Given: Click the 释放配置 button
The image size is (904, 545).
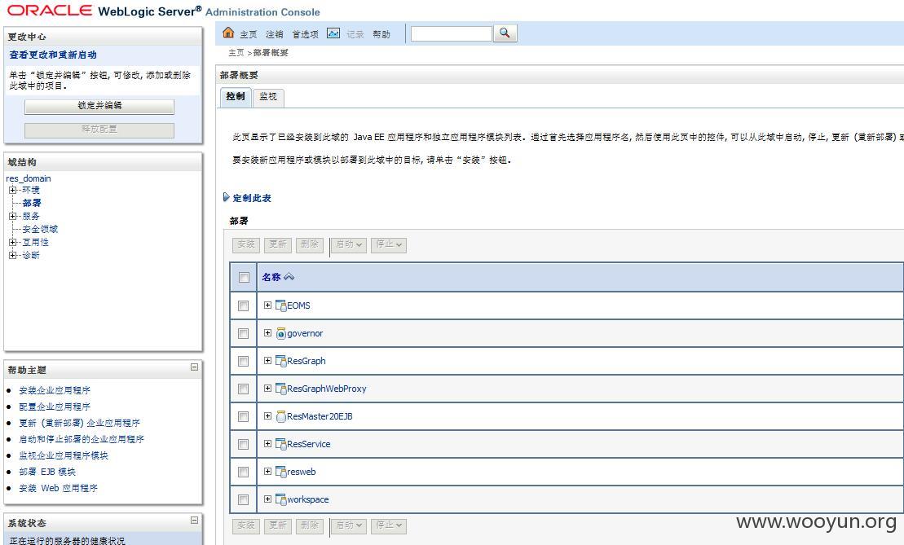Looking at the screenshot, I should (x=99, y=130).
